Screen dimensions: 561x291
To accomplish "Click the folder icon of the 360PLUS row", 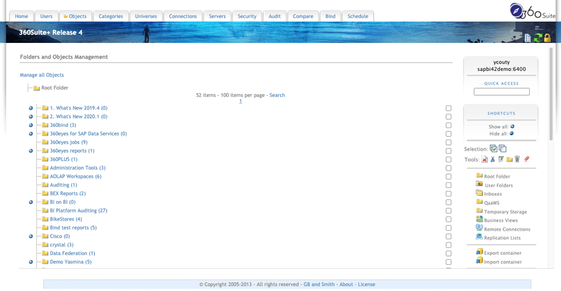I will [x=45, y=159].
